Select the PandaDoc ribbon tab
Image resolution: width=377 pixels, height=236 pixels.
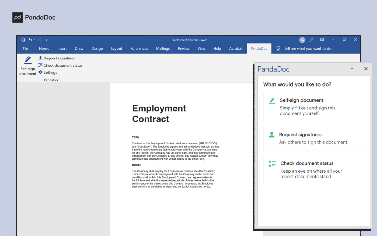point(259,49)
